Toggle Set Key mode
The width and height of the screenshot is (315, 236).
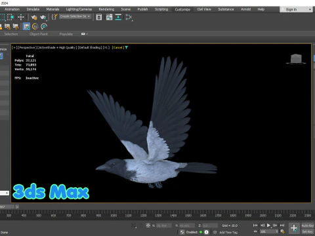click(x=308, y=231)
